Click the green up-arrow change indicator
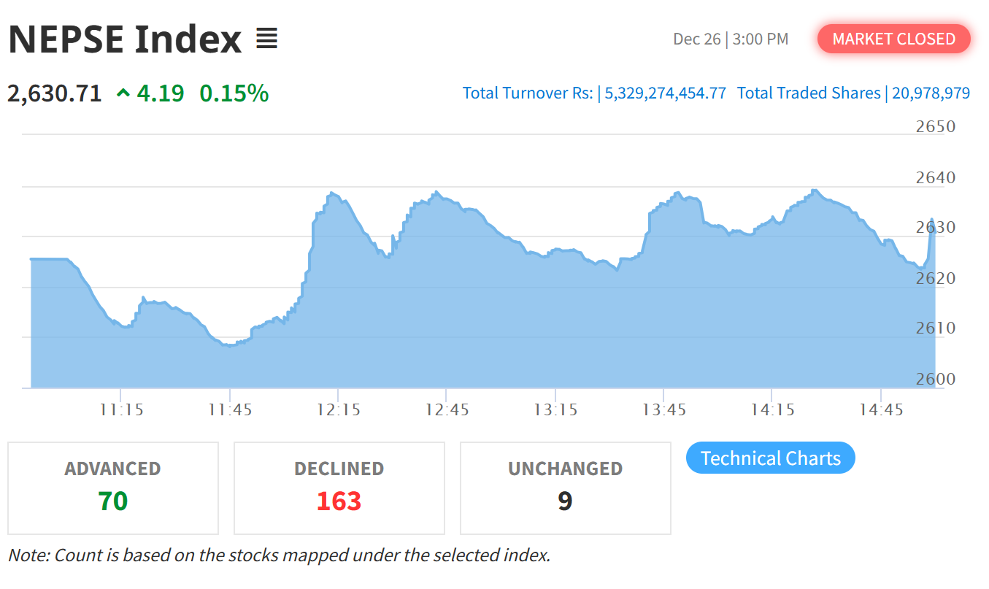989x589 pixels. tap(123, 93)
